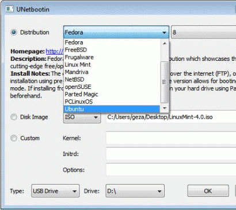Click the dropdown list scroll down arrow
This screenshot has width=236, height=210.
165,108
